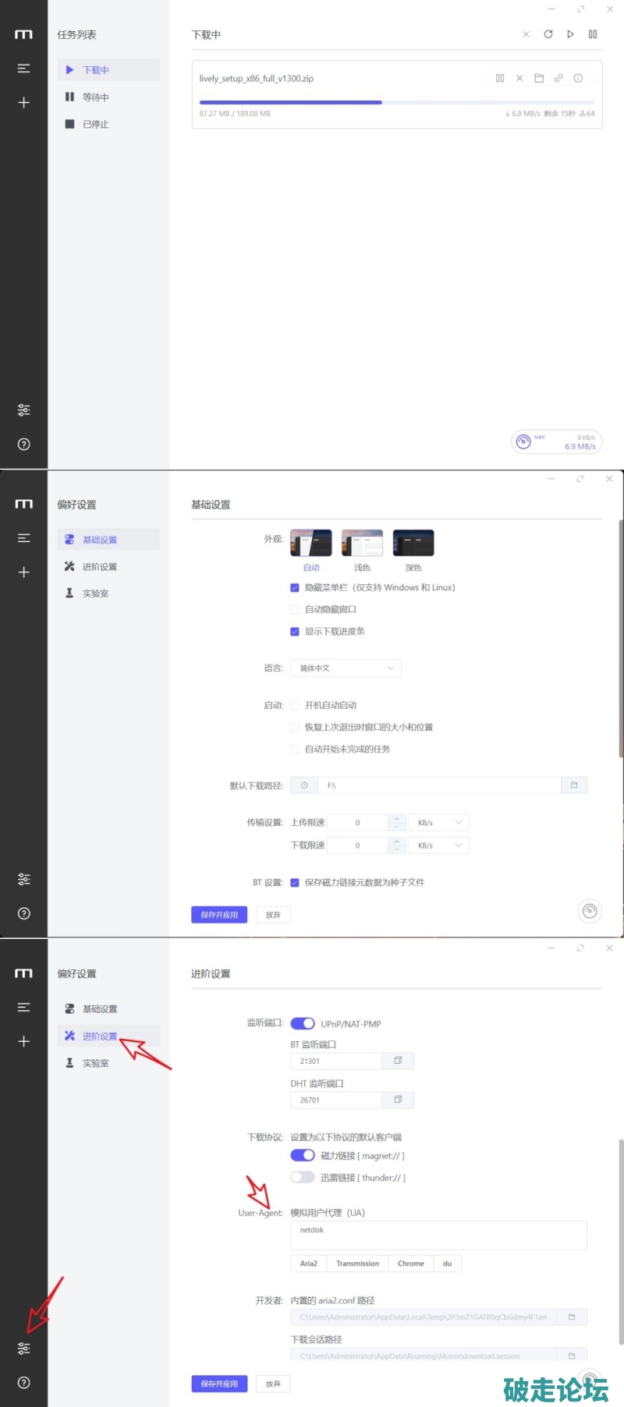Open the lively_setup download's folder icon

tap(539, 78)
